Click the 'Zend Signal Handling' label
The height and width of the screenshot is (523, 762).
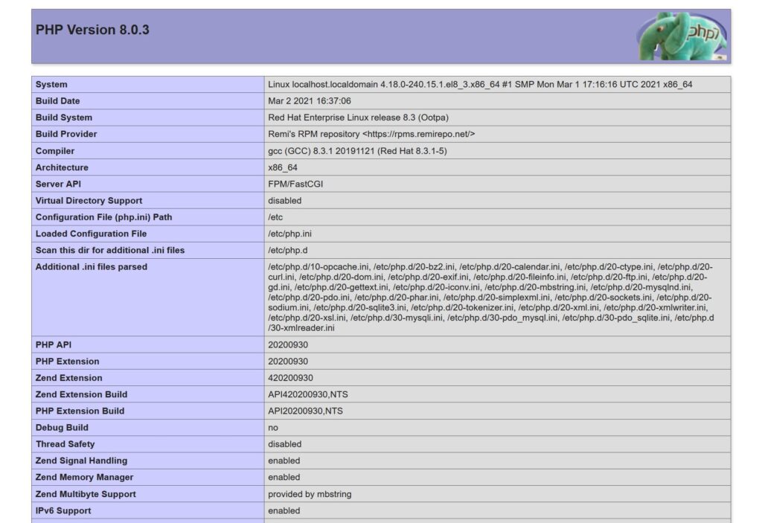(x=81, y=461)
